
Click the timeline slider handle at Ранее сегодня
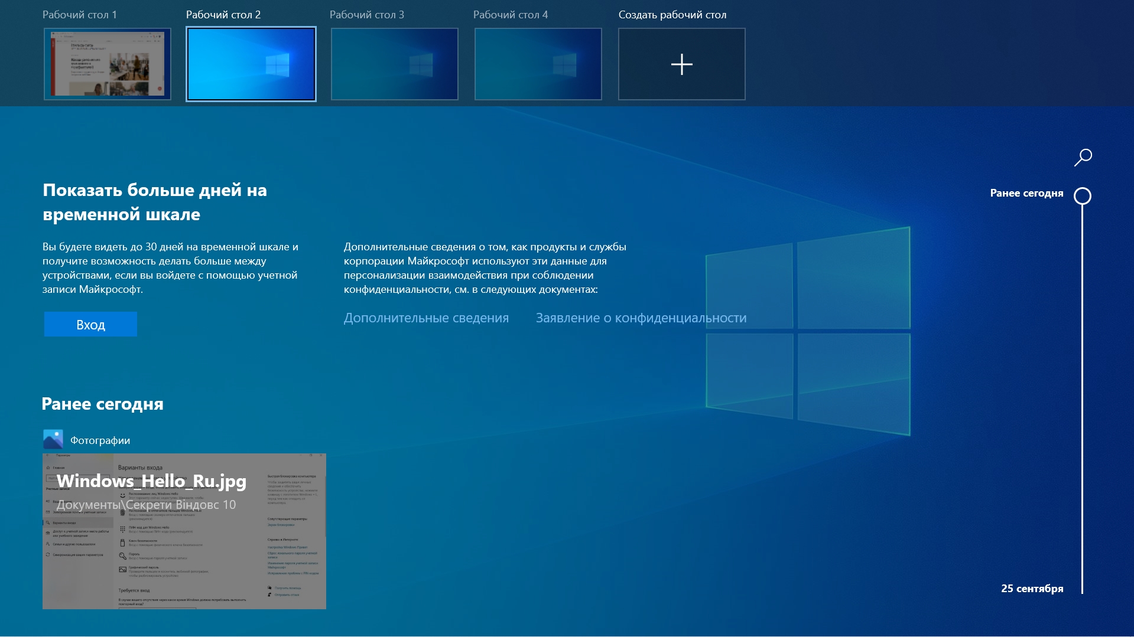click(x=1083, y=196)
